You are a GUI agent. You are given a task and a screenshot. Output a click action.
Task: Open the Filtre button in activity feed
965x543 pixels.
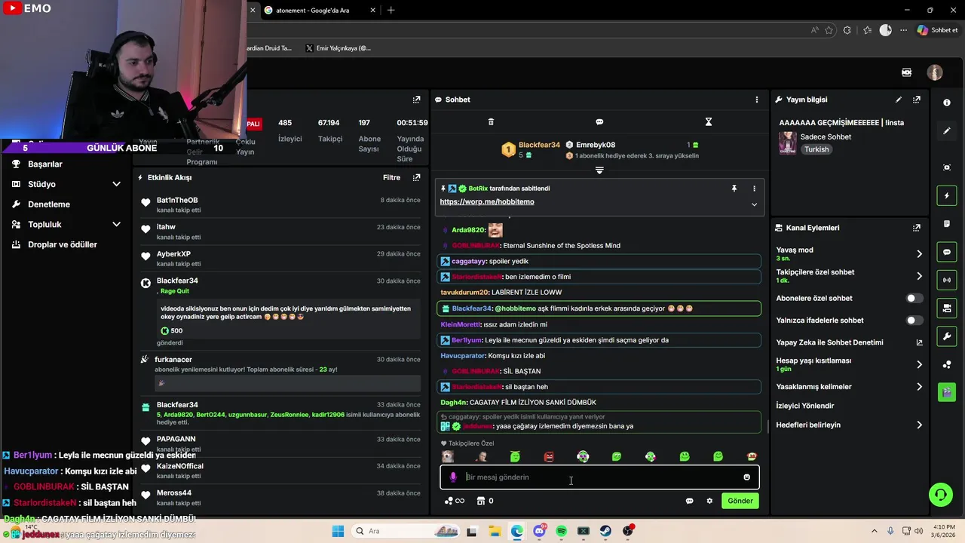pos(391,178)
